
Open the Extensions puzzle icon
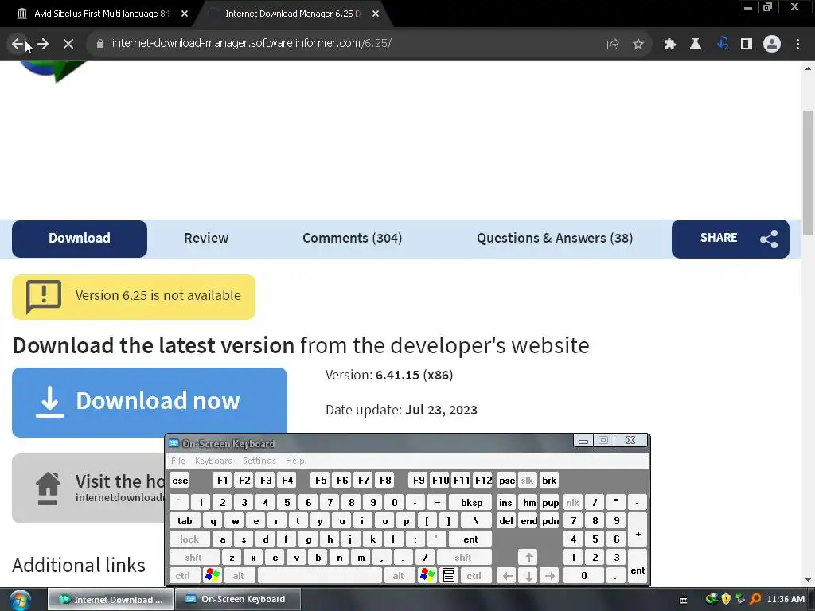[x=669, y=45]
